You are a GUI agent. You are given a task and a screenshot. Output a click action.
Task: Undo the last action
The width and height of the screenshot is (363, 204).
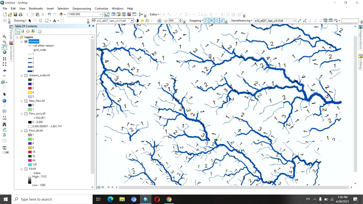pos(49,14)
